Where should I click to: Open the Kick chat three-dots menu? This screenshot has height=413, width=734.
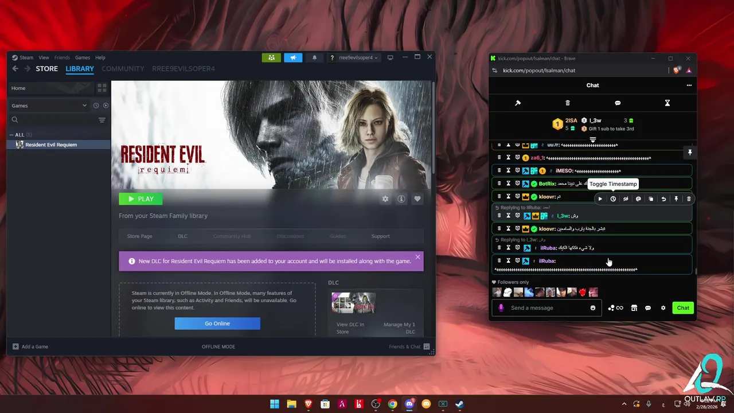689,85
